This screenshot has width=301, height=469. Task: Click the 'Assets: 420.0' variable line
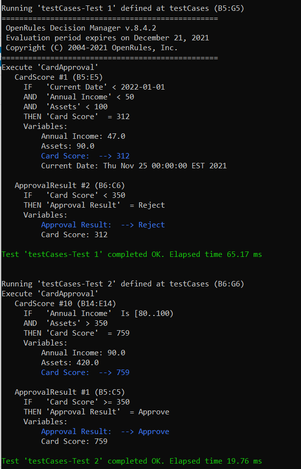click(70, 363)
